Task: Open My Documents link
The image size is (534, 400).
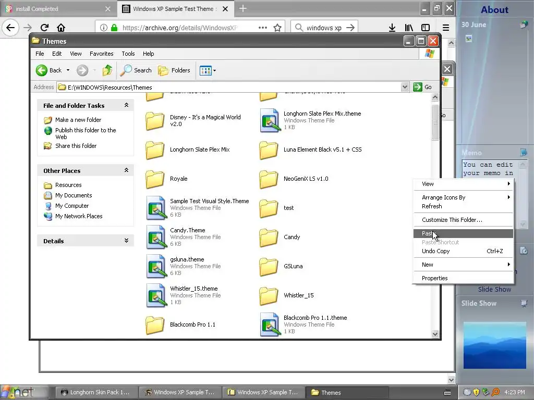Action: click(74, 195)
